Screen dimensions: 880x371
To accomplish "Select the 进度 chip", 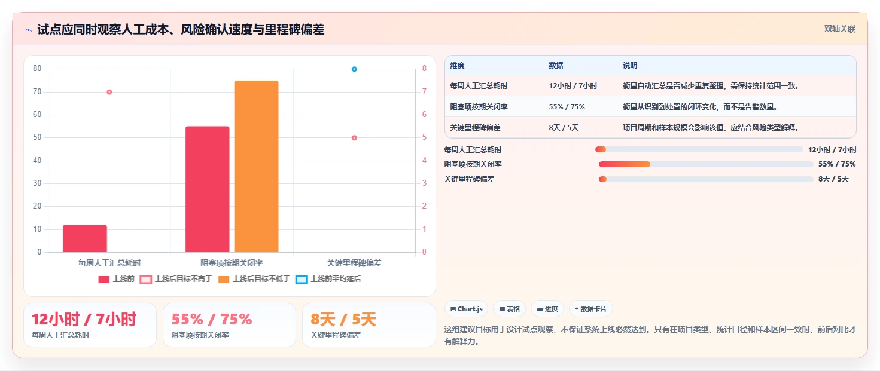I will pos(547,309).
